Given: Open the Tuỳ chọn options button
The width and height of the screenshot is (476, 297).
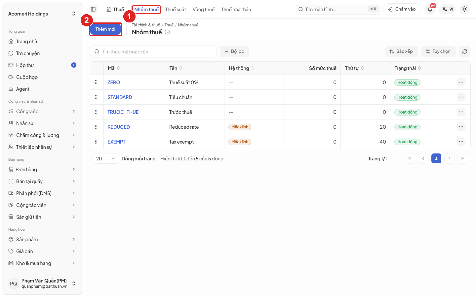Looking at the screenshot, I should [438, 51].
